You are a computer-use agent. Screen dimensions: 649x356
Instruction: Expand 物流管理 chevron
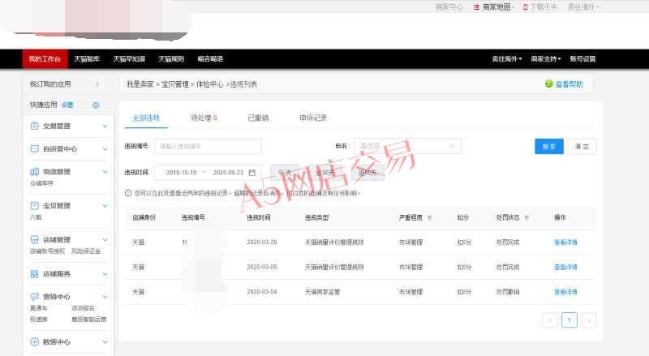[105, 172]
